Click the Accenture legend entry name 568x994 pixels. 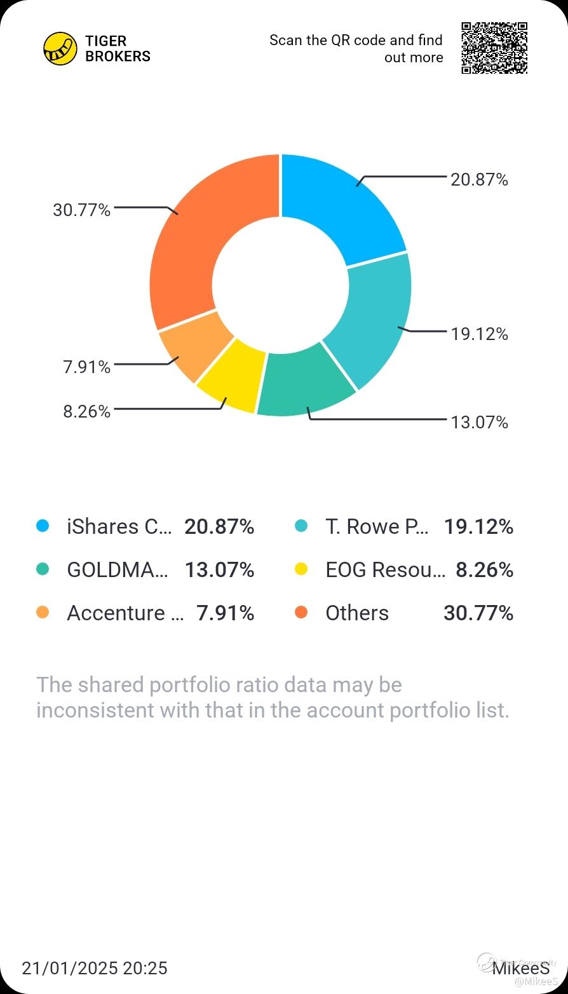tap(125, 613)
